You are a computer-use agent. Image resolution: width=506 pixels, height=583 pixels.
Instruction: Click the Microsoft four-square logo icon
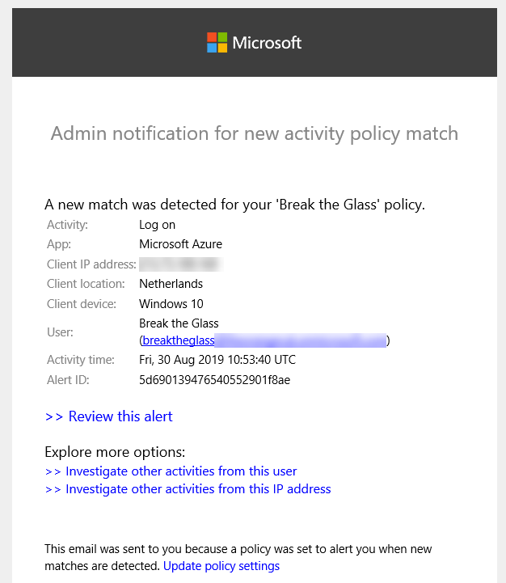coord(217,43)
